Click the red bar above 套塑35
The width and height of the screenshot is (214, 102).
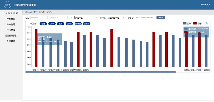(36, 48)
